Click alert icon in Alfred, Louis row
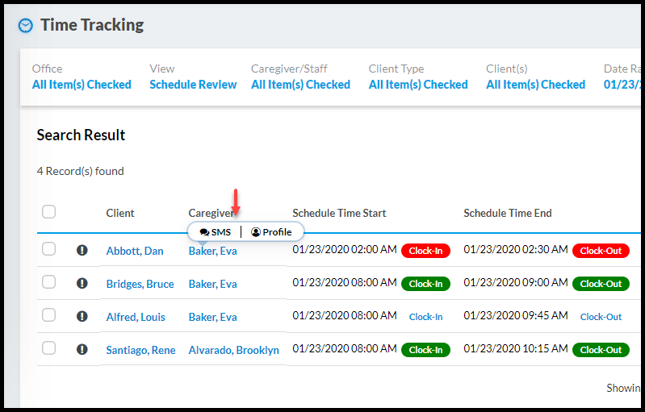 (82, 316)
